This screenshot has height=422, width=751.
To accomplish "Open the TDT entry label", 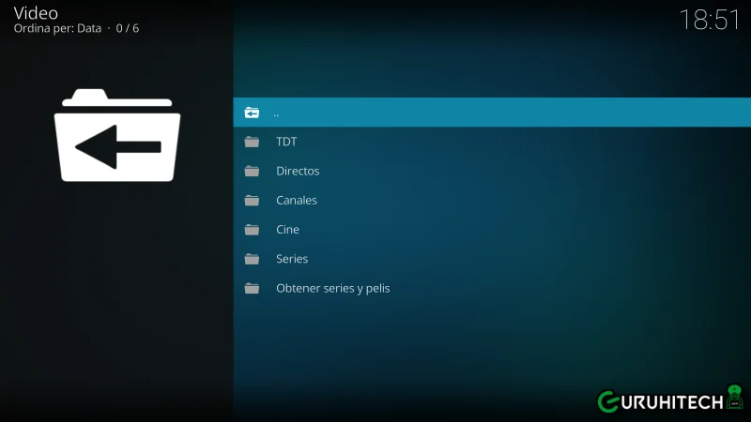I will 286,142.
